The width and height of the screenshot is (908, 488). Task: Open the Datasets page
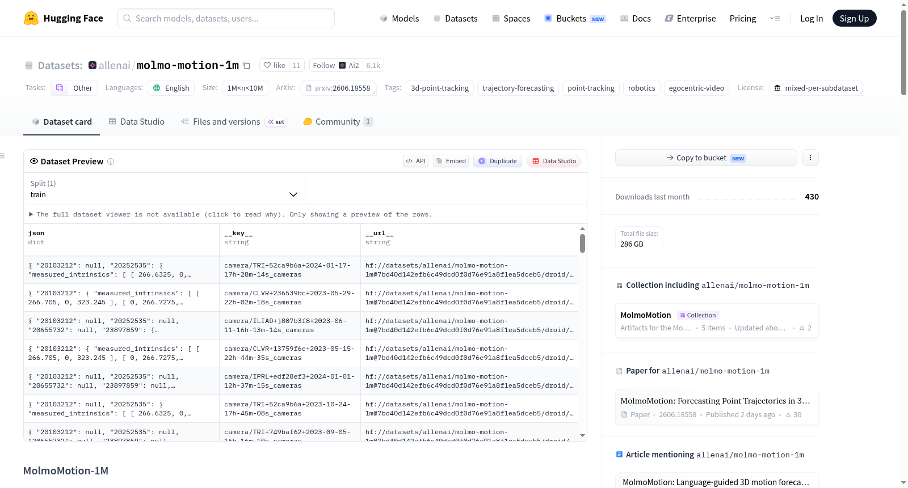pyautogui.click(x=455, y=18)
